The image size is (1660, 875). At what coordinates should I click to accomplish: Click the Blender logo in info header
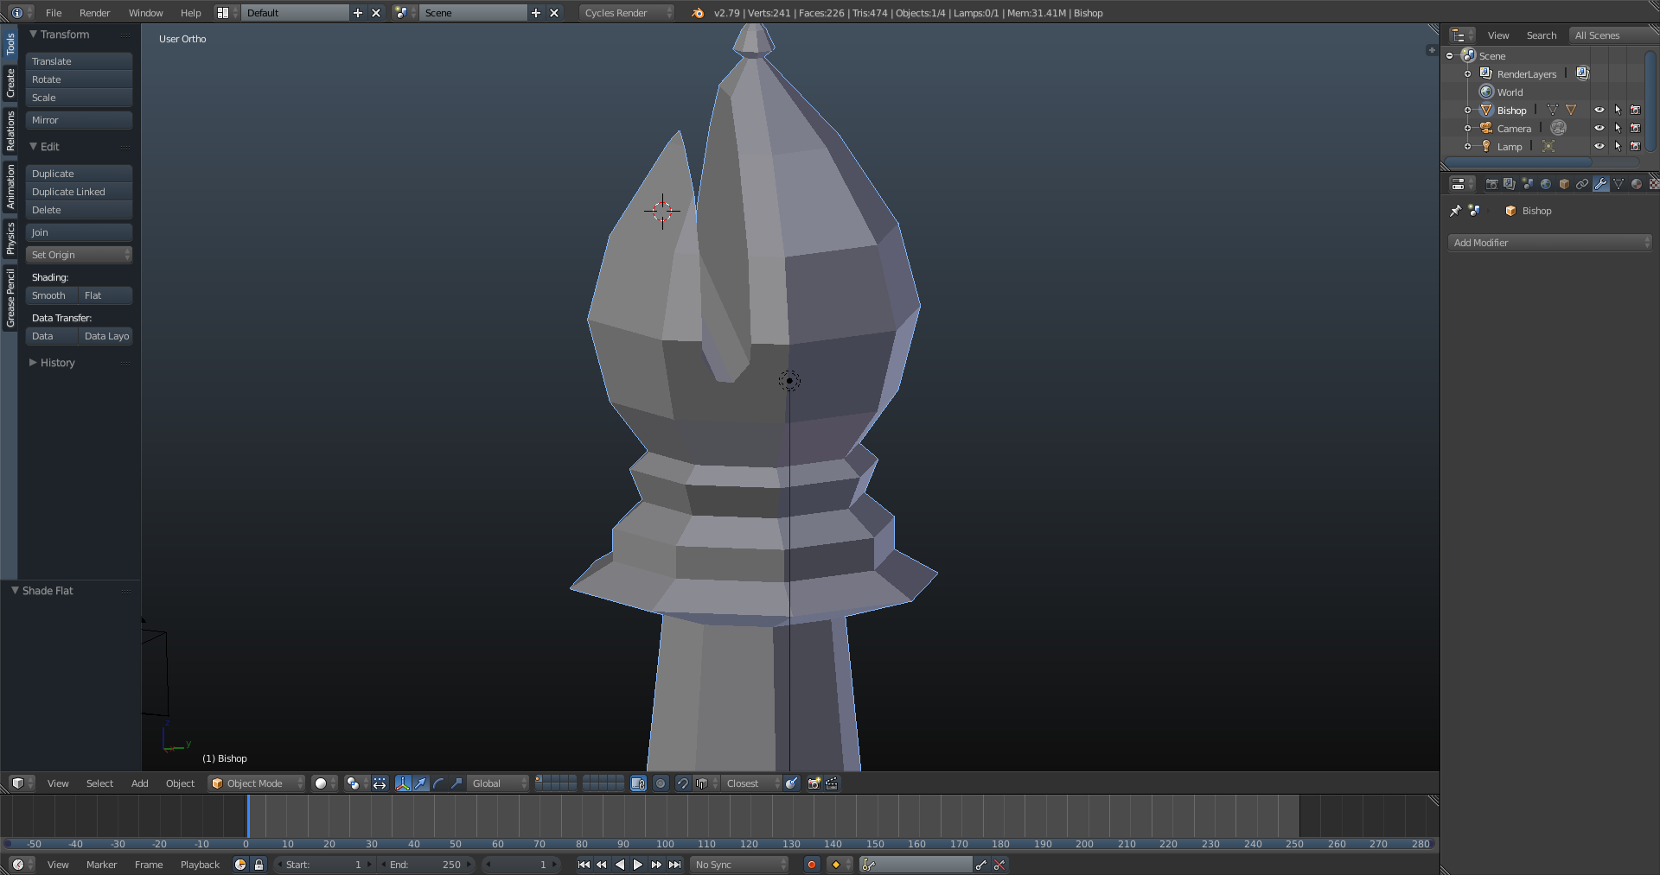[x=698, y=13]
